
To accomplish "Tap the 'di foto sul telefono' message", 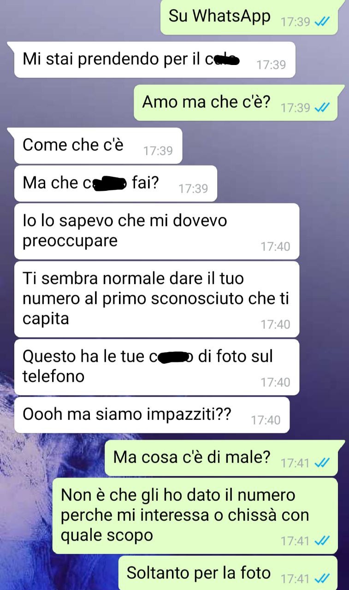I will click(157, 367).
